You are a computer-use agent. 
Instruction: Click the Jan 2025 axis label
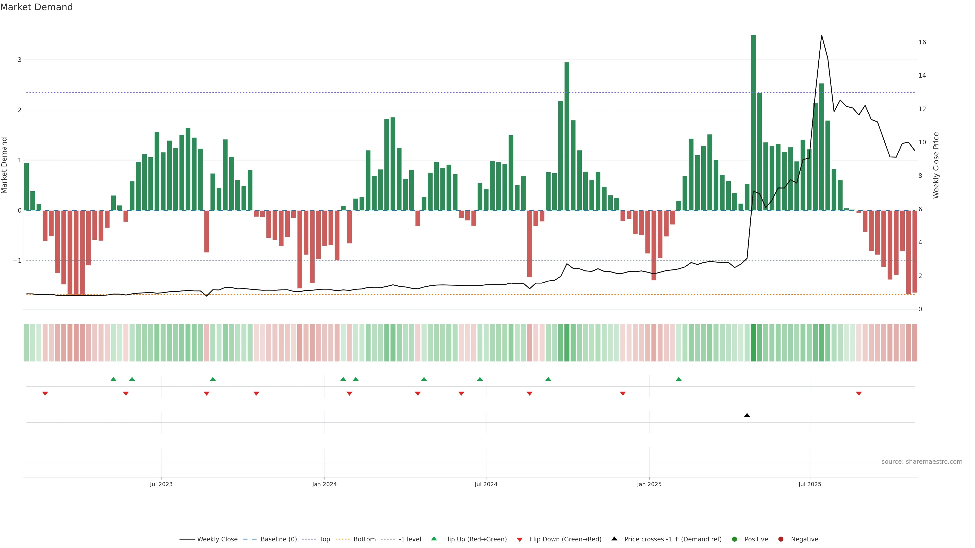(x=649, y=484)
